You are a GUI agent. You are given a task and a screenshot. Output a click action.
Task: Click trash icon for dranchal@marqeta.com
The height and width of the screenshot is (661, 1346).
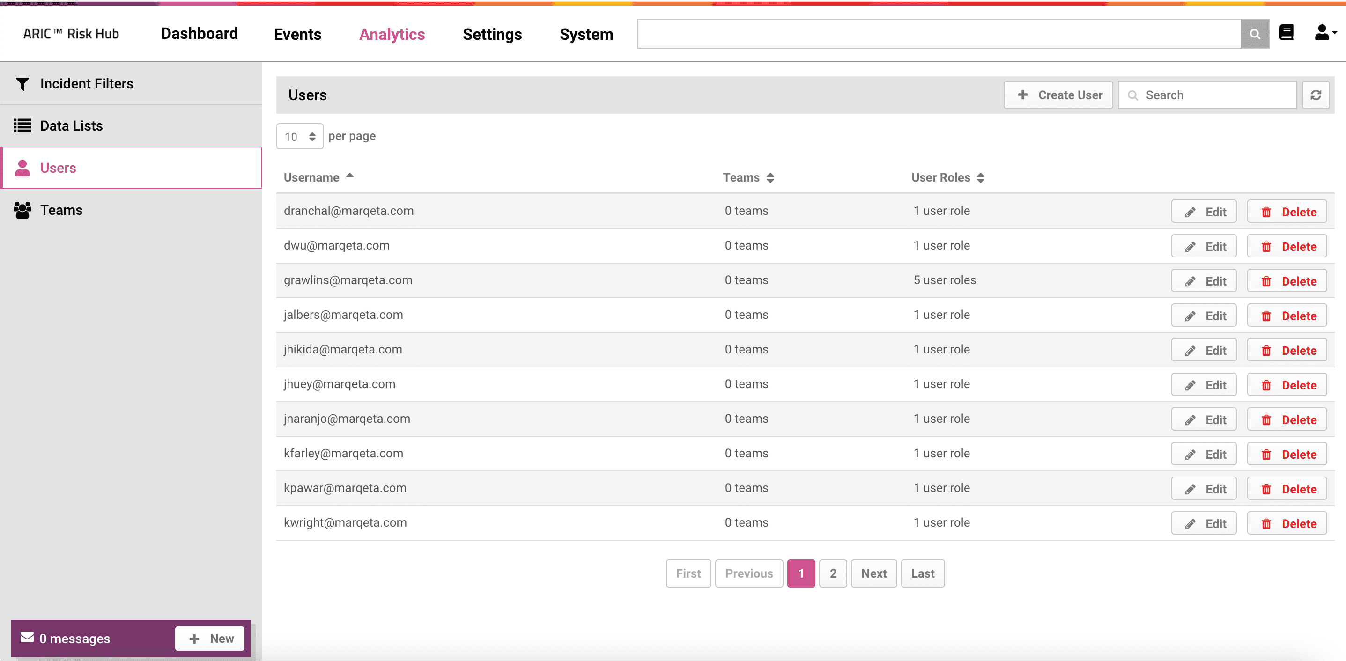[x=1266, y=213]
